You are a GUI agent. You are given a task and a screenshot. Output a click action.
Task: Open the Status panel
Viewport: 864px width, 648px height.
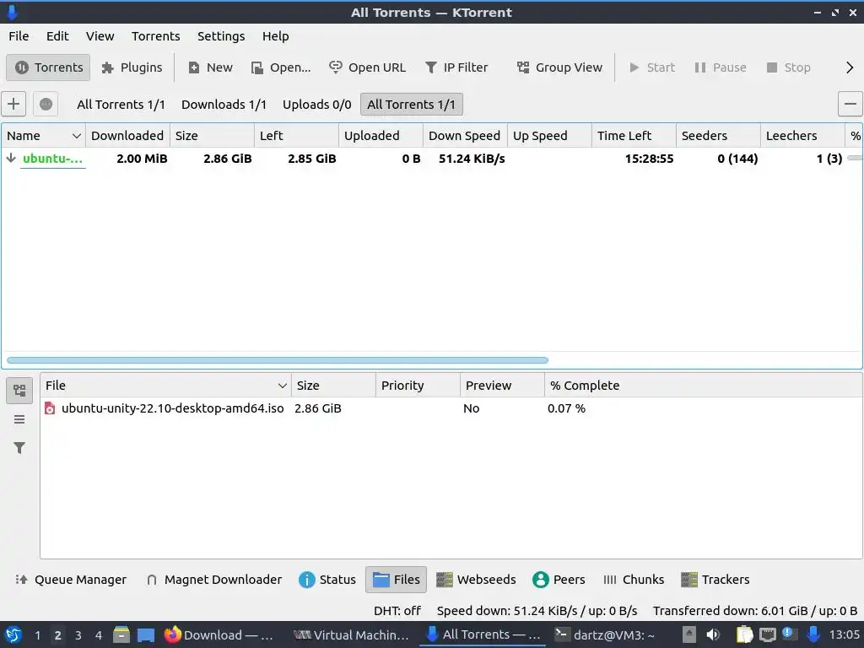(327, 580)
